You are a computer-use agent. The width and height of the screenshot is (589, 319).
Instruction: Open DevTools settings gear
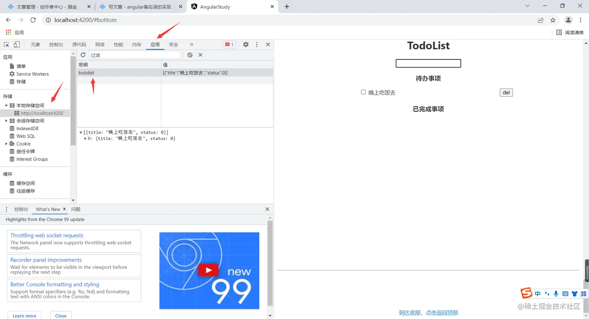pos(246,44)
